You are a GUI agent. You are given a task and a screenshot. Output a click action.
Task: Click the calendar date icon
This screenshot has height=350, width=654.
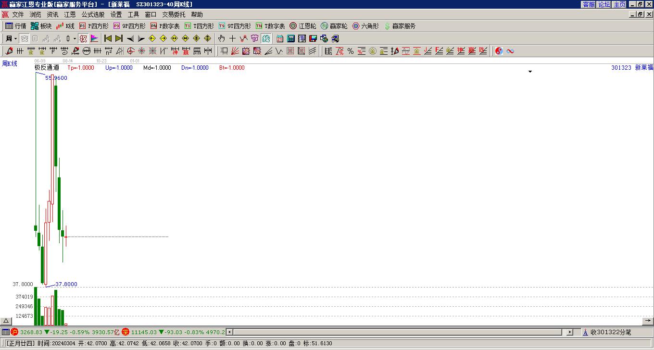(280, 38)
